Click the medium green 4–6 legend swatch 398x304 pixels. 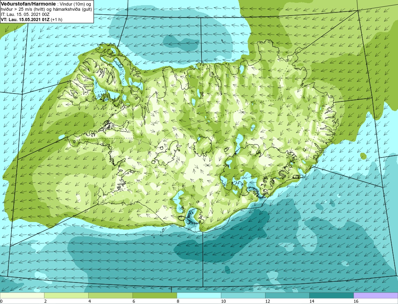[110, 295]
